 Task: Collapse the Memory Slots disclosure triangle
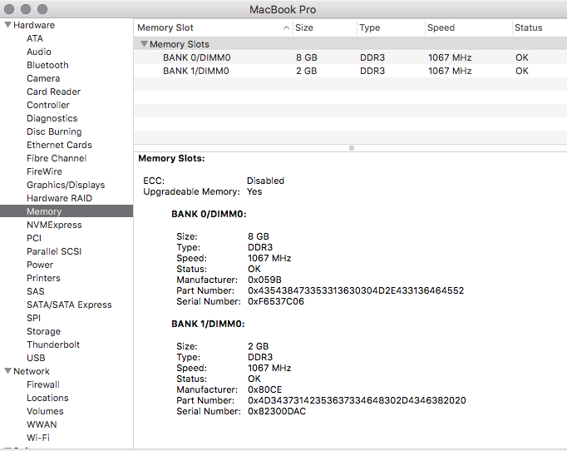point(144,44)
